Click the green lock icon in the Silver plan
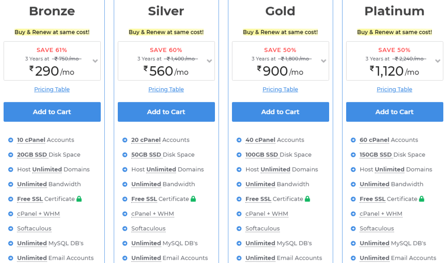This screenshot has height=263, width=446. click(193, 199)
